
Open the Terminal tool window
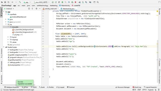point(71,87)
